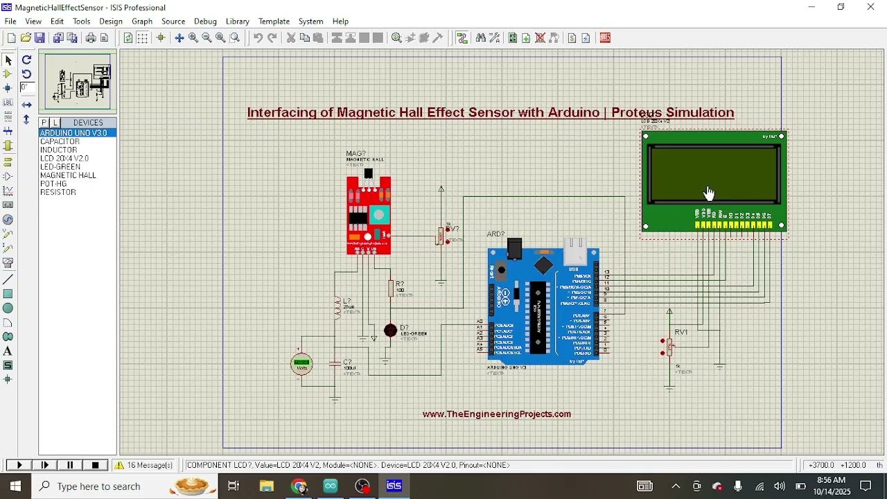887x499 pixels.
Task: Open the Design menu
Action: [x=110, y=21]
